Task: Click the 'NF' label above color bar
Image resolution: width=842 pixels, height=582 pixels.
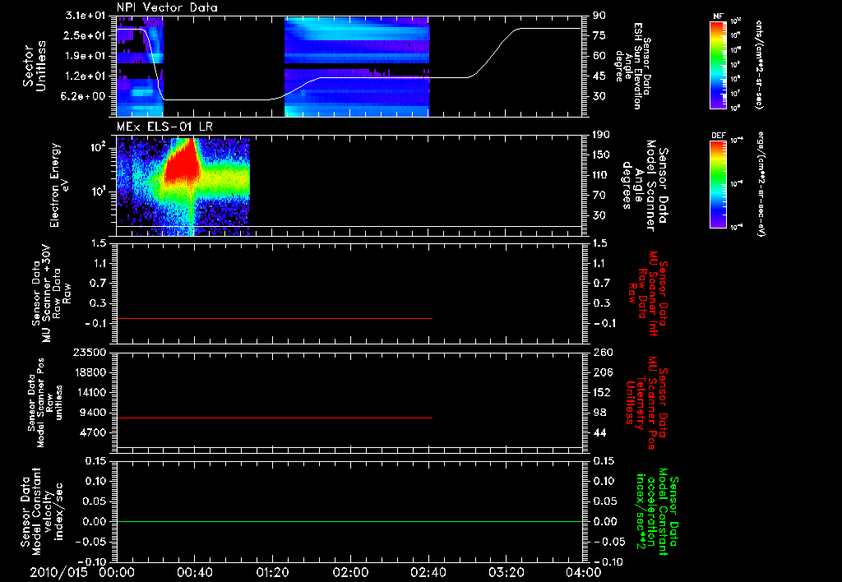Action: click(718, 16)
